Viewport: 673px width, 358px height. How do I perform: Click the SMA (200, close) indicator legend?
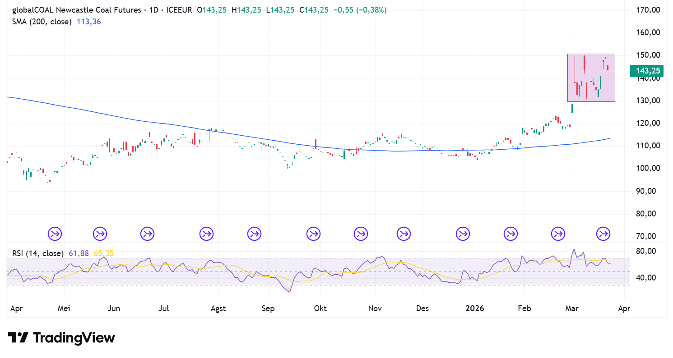click(42, 21)
